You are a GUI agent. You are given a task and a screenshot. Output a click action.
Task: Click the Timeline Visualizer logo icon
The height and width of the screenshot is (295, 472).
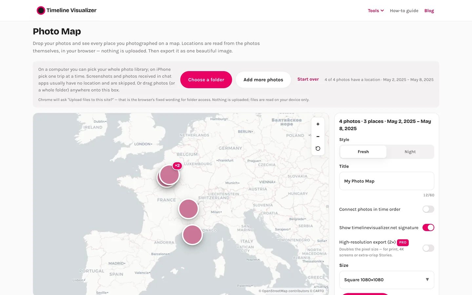coord(41,10)
